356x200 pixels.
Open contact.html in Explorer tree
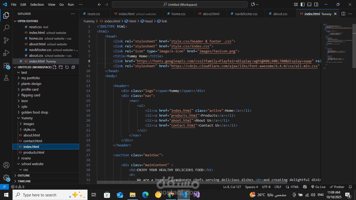pyautogui.click(x=33, y=141)
